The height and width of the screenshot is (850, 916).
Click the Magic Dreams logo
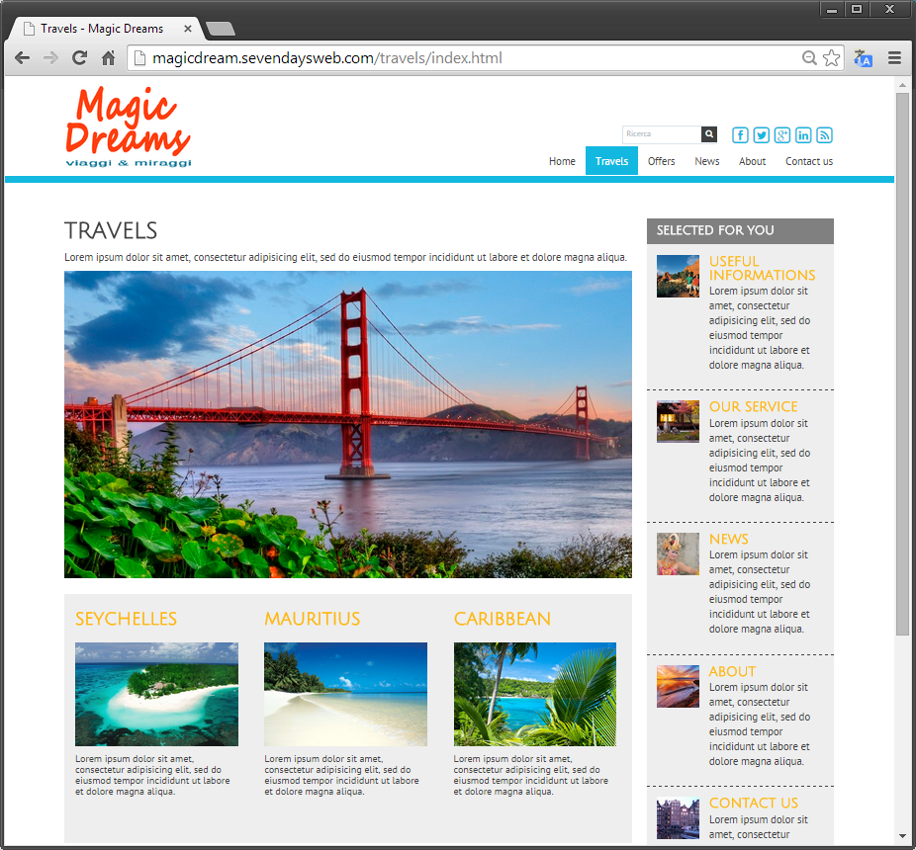click(129, 127)
